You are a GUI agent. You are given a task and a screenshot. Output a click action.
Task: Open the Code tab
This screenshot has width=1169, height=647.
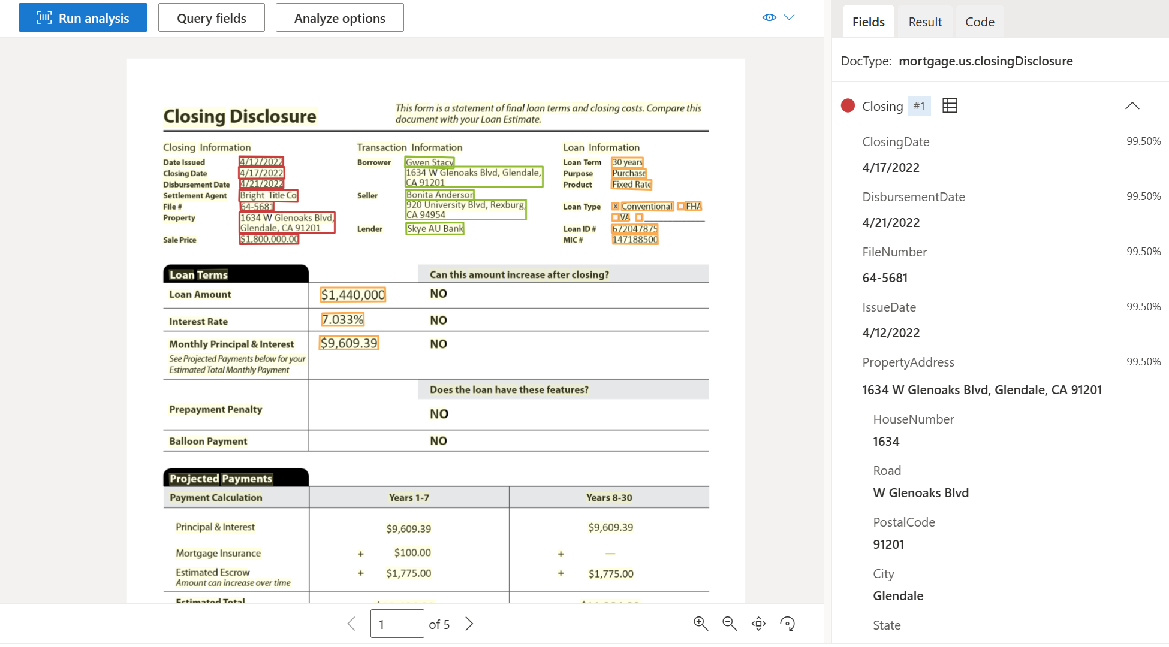pos(978,22)
